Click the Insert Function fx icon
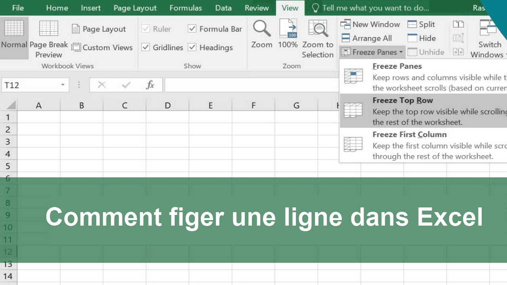This screenshot has width=507, height=285. click(150, 85)
